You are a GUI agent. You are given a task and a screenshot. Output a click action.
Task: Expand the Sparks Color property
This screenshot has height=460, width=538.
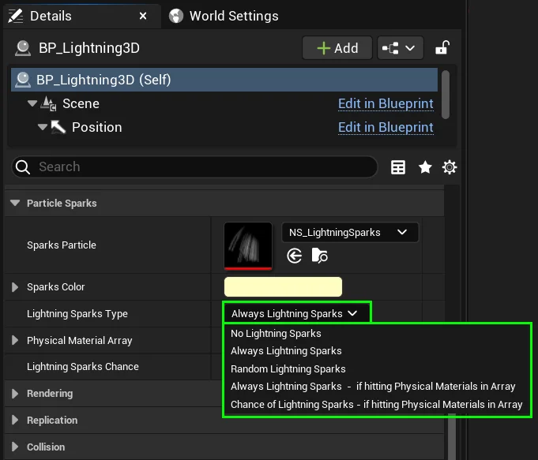[x=15, y=287]
